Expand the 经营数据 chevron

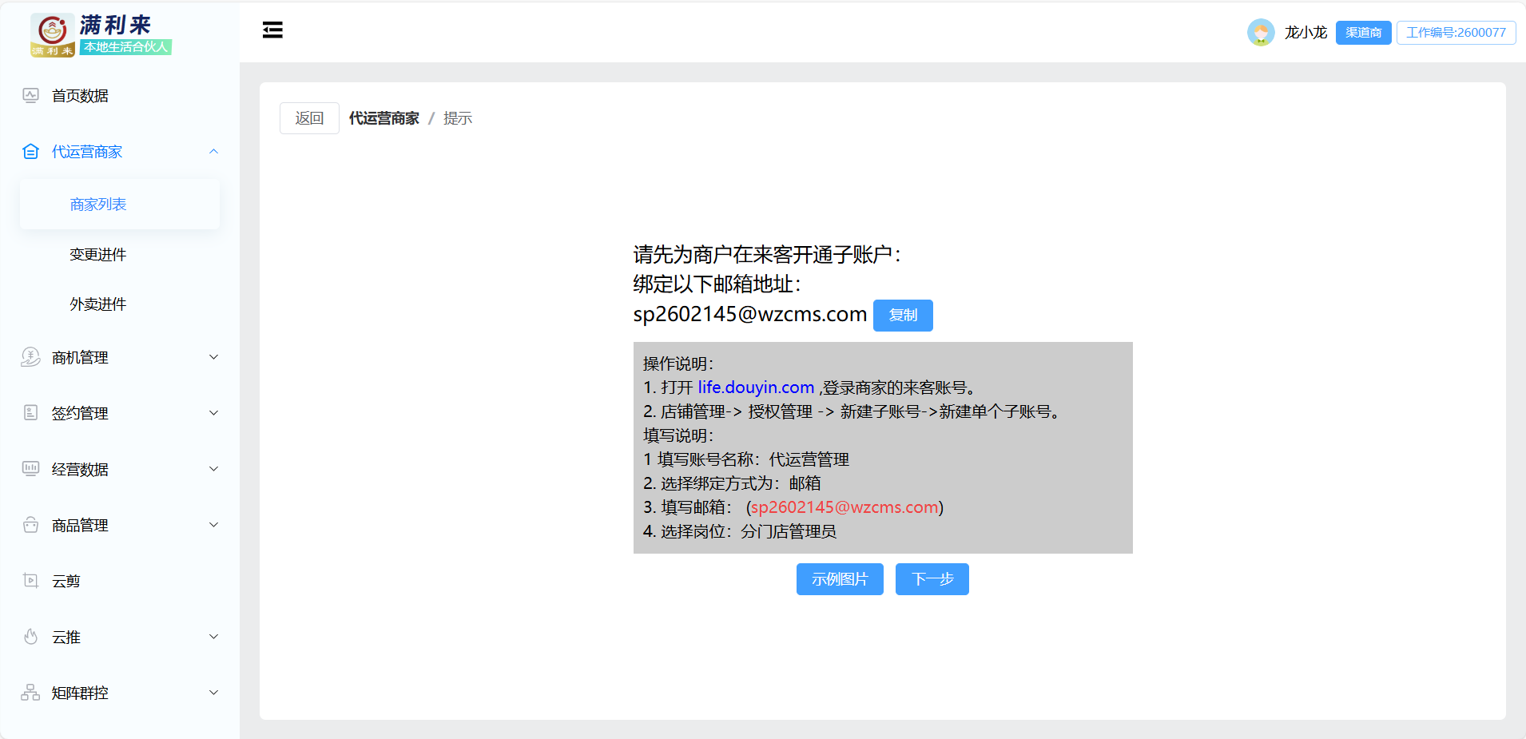coord(213,469)
